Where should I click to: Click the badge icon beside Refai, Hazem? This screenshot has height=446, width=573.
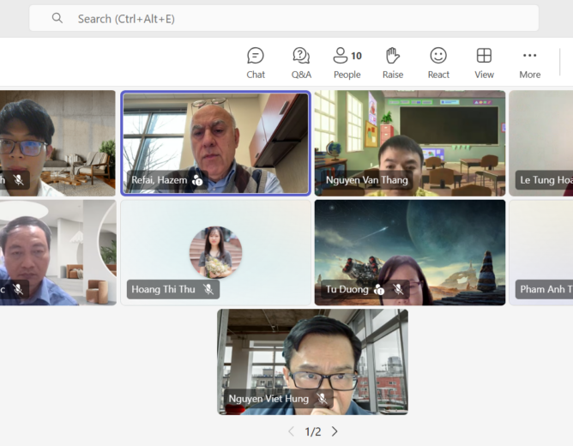197,180
